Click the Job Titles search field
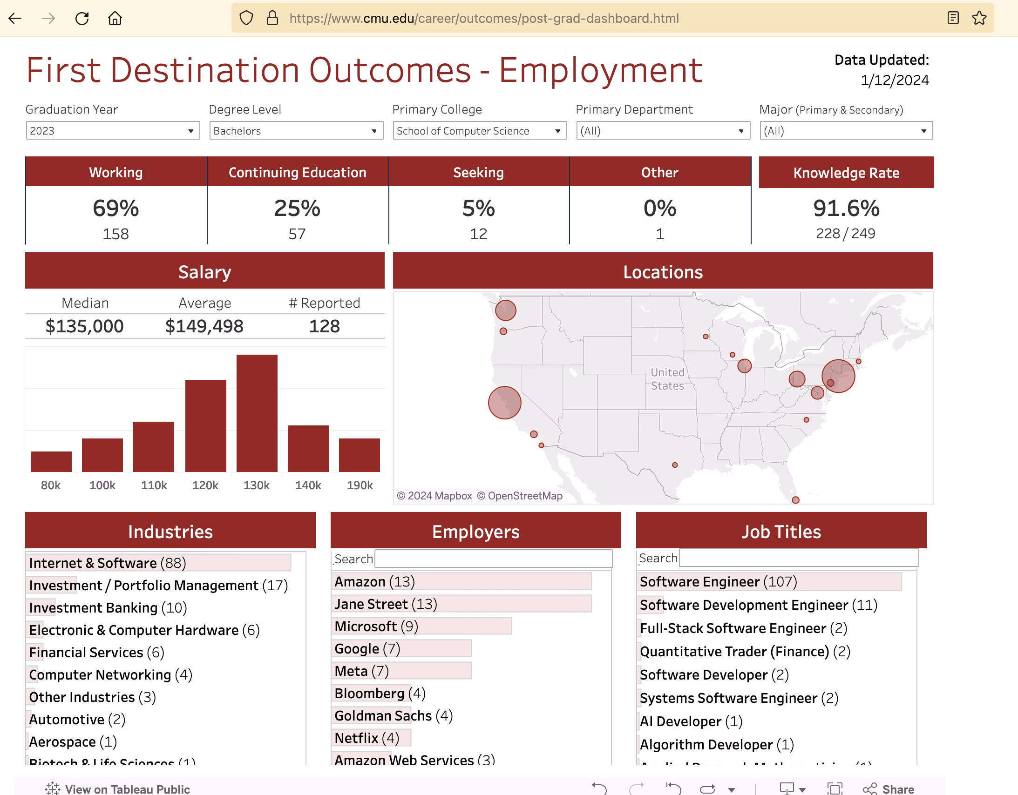Viewport: 1018px width, 795px height. (x=799, y=558)
